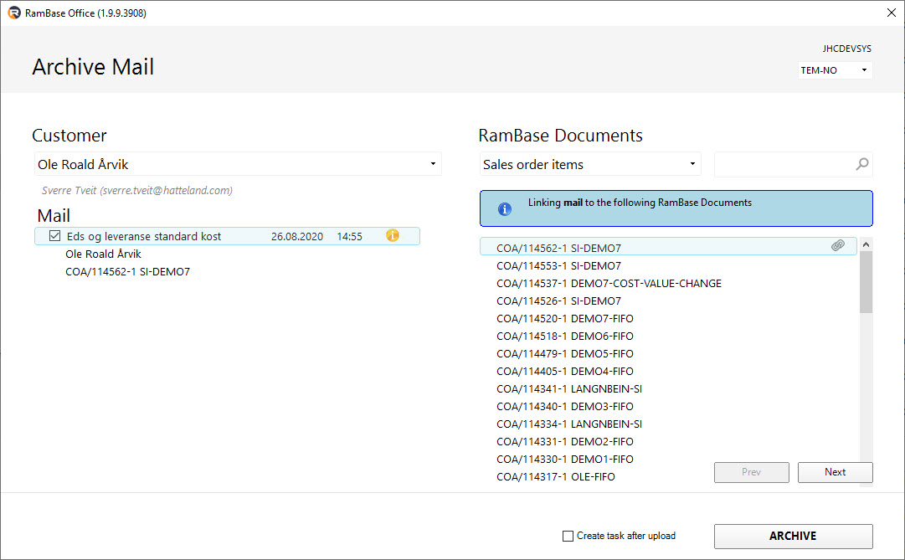Select document COA/114518-1 DEMO6-FIFO
905x560 pixels.
coord(565,336)
